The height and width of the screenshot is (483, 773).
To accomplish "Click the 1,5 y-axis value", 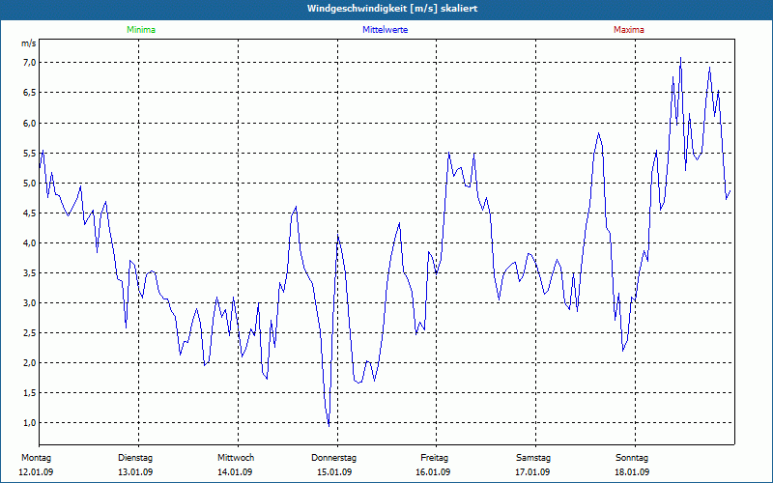I will pyautogui.click(x=30, y=393).
